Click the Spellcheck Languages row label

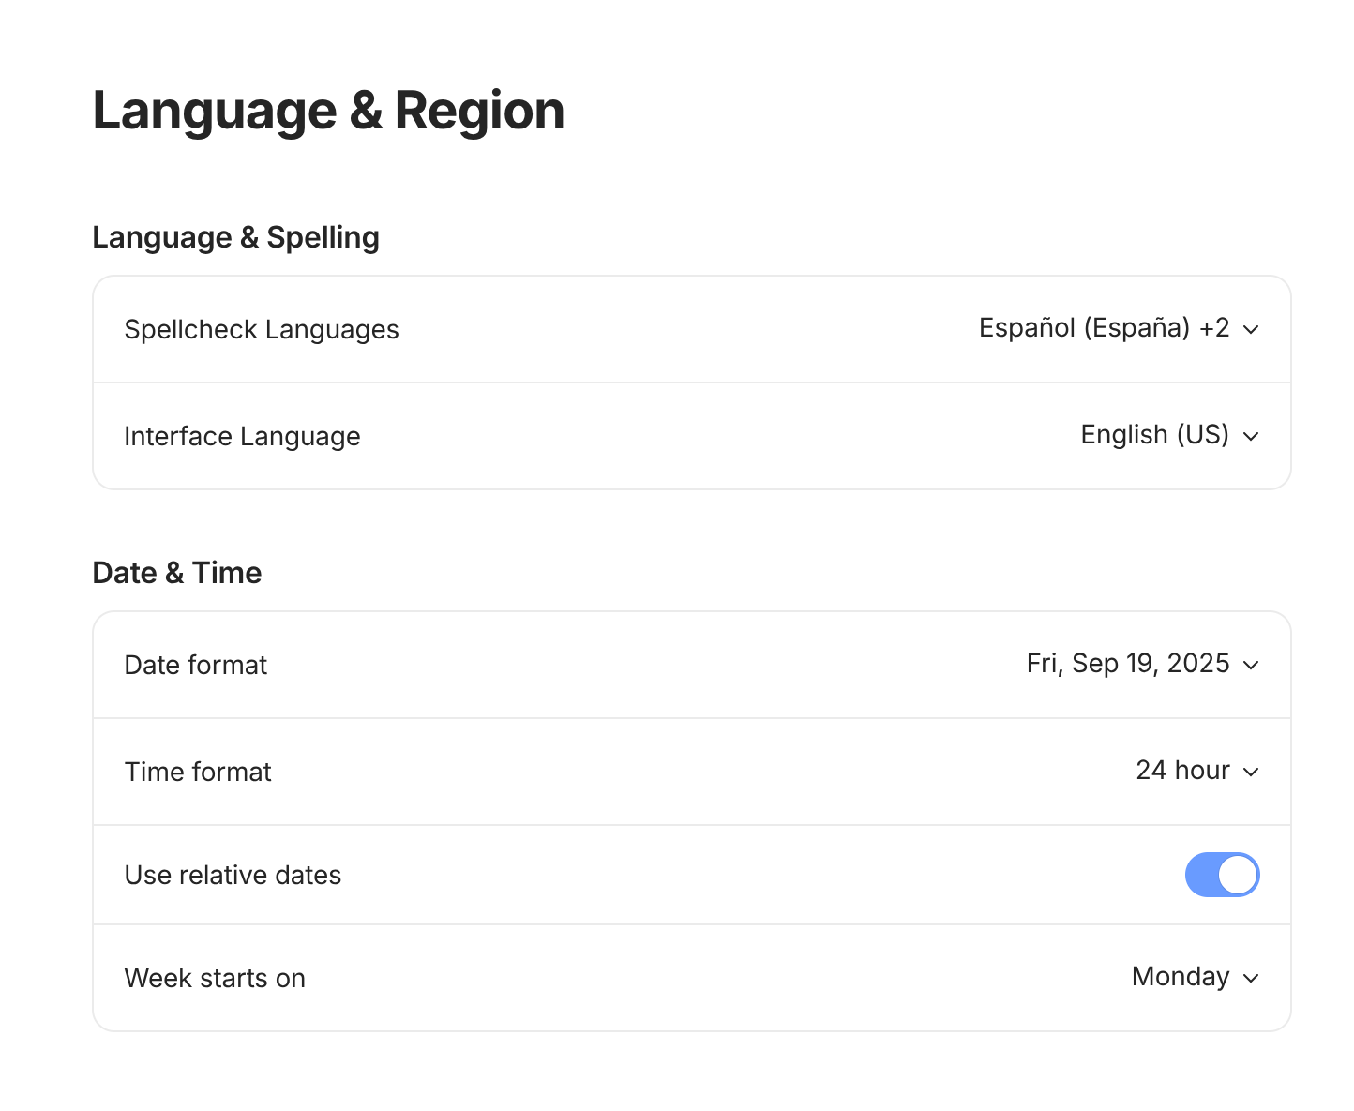coord(262,330)
